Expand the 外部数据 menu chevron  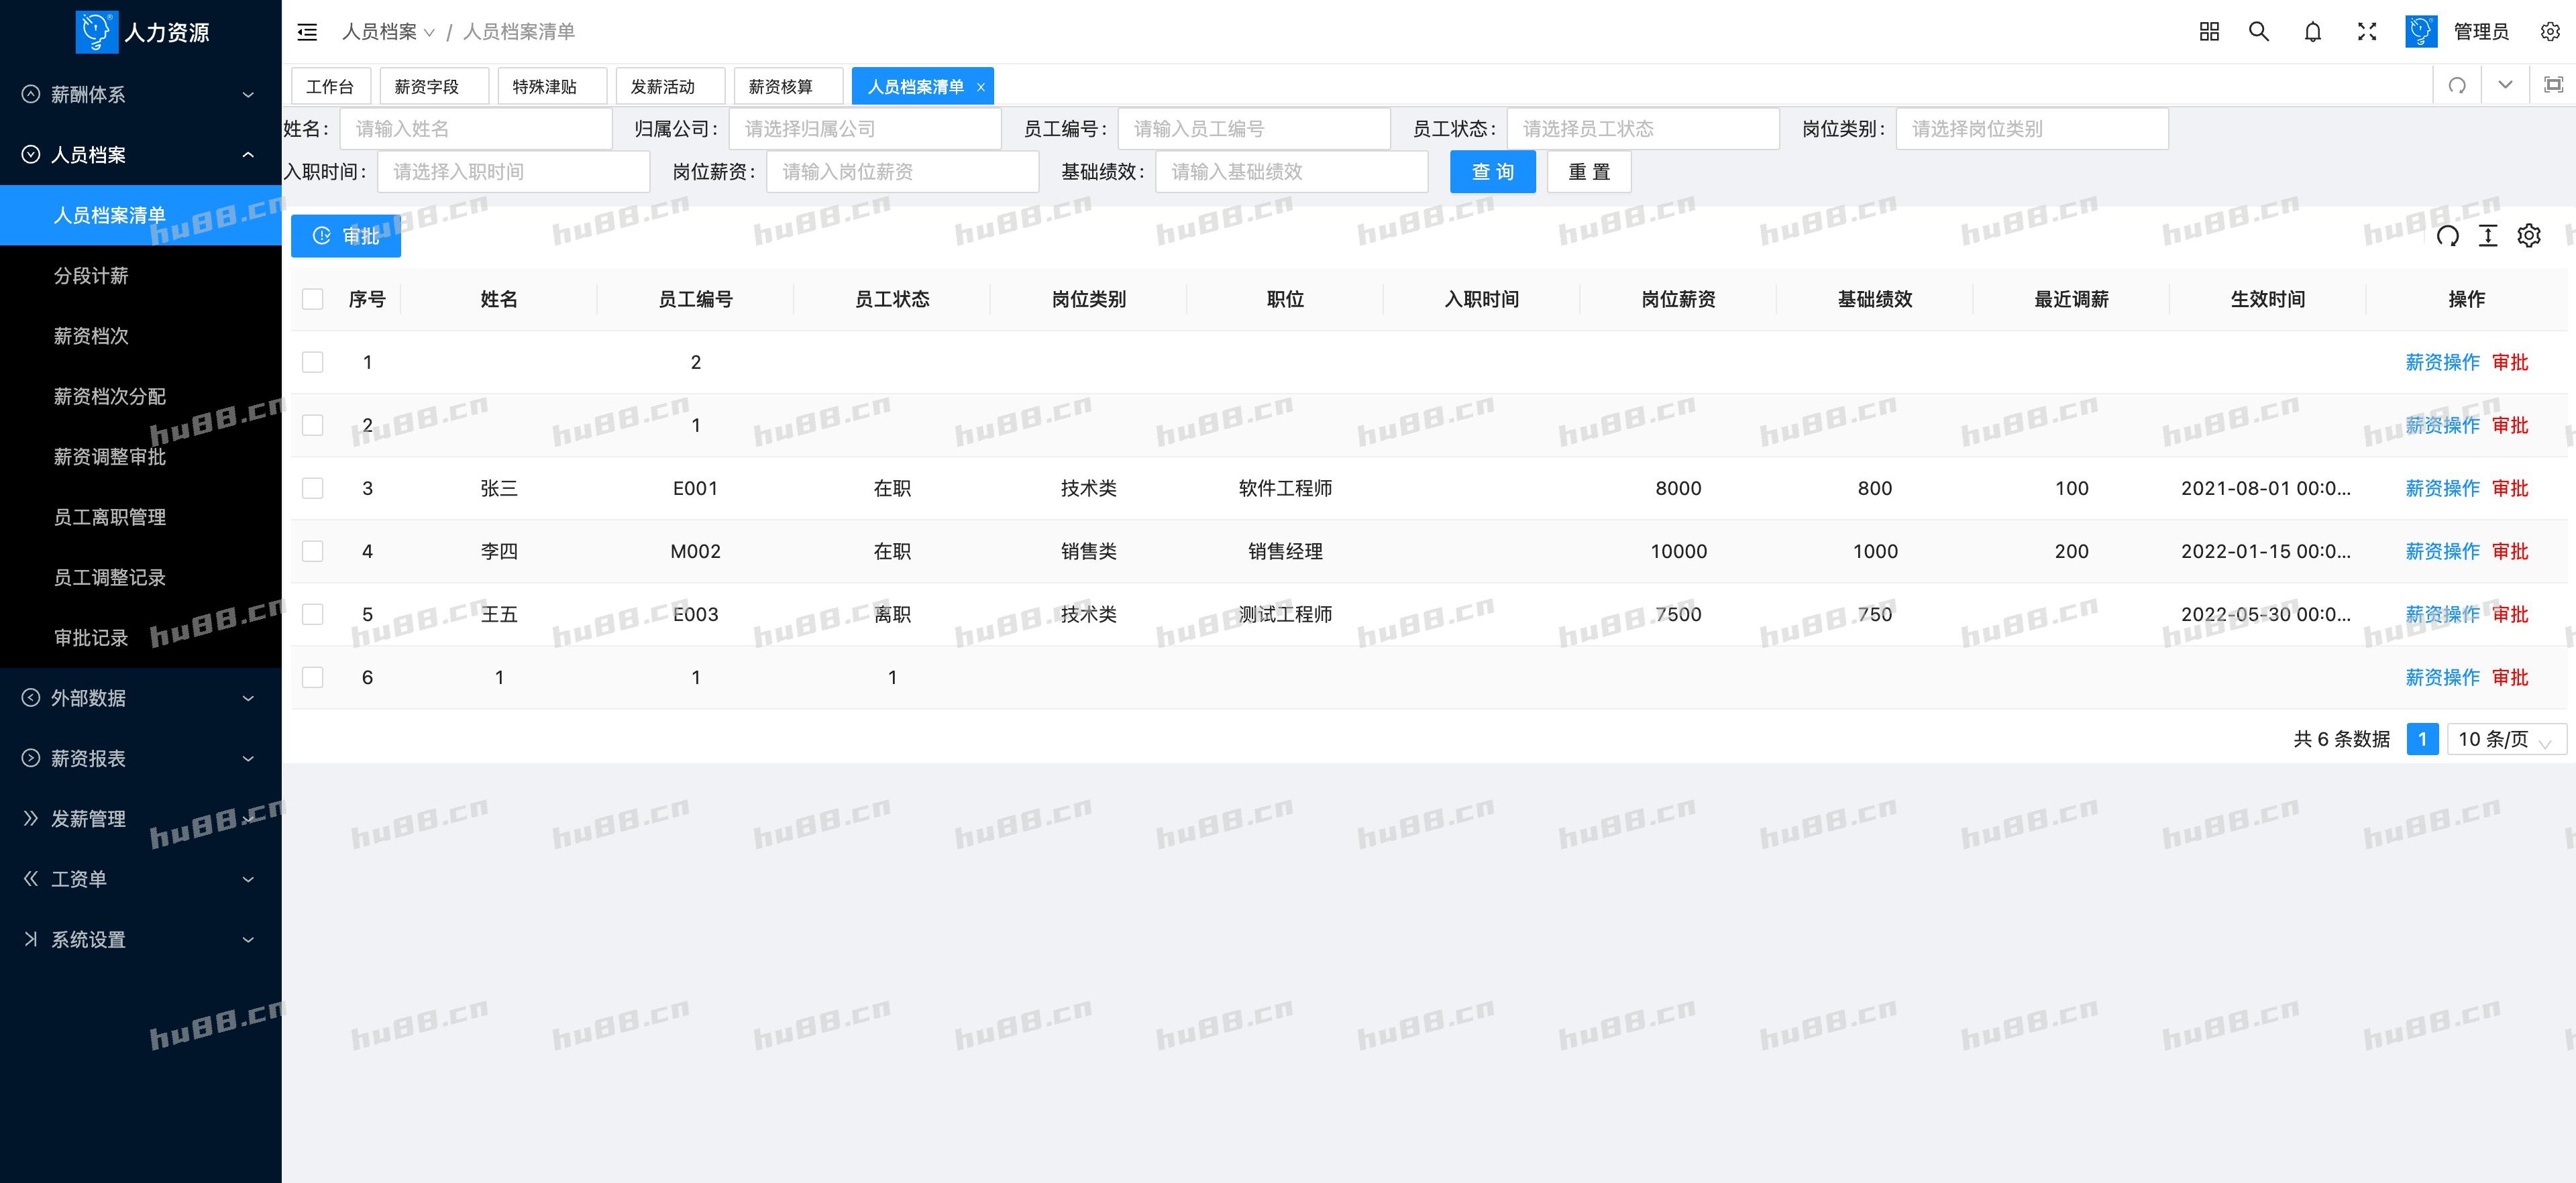point(248,698)
